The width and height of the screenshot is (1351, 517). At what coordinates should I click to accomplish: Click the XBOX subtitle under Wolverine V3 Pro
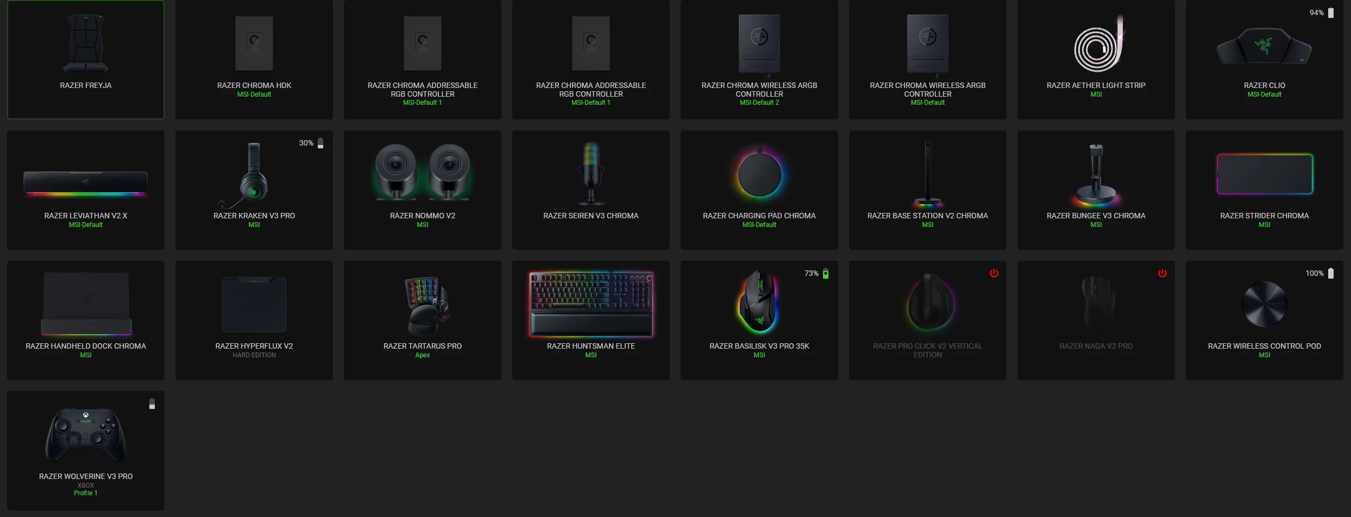tap(86, 486)
